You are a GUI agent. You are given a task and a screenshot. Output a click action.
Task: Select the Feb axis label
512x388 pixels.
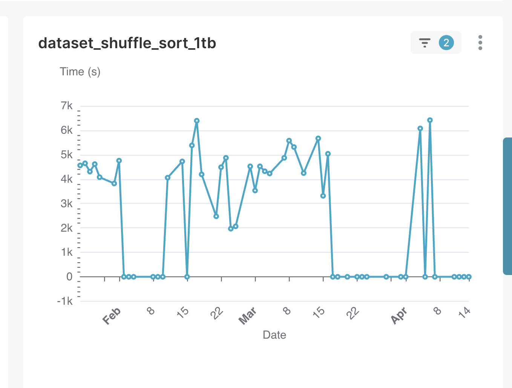click(x=112, y=317)
